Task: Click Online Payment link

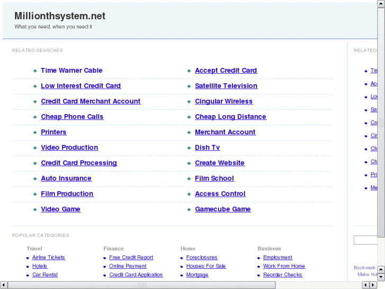Action: pyautogui.click(x=128, y=266)
